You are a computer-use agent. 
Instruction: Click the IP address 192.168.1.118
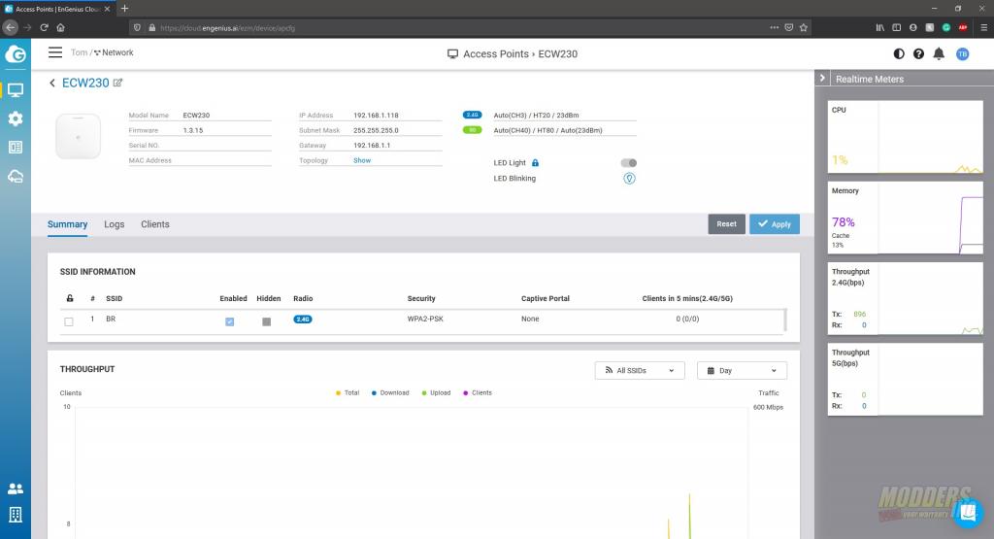[376, 116]
